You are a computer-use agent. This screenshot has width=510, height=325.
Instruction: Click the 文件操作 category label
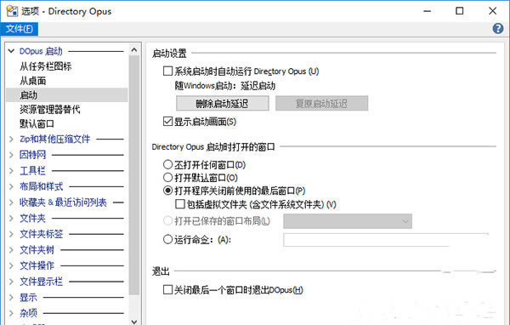pyautogui.click(x=37, y=265)
